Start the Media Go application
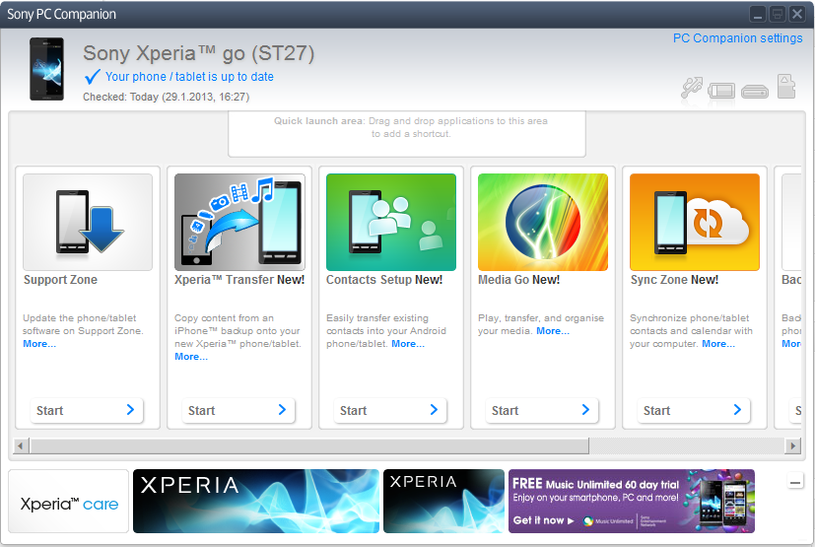 pyautogui.click(x=542, y=410)
